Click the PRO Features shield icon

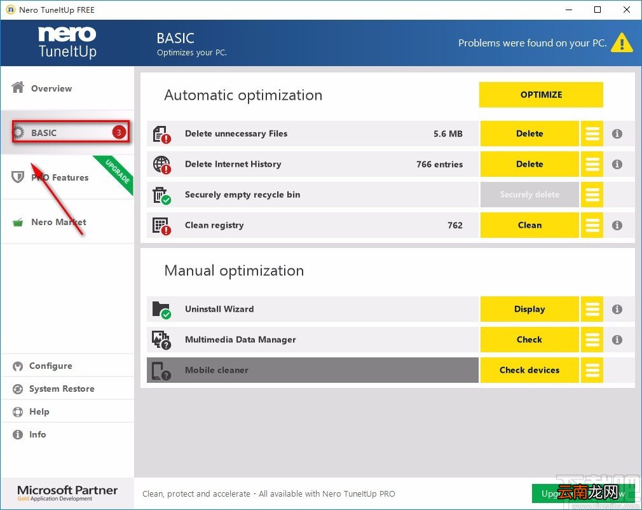tap(18, 177)
